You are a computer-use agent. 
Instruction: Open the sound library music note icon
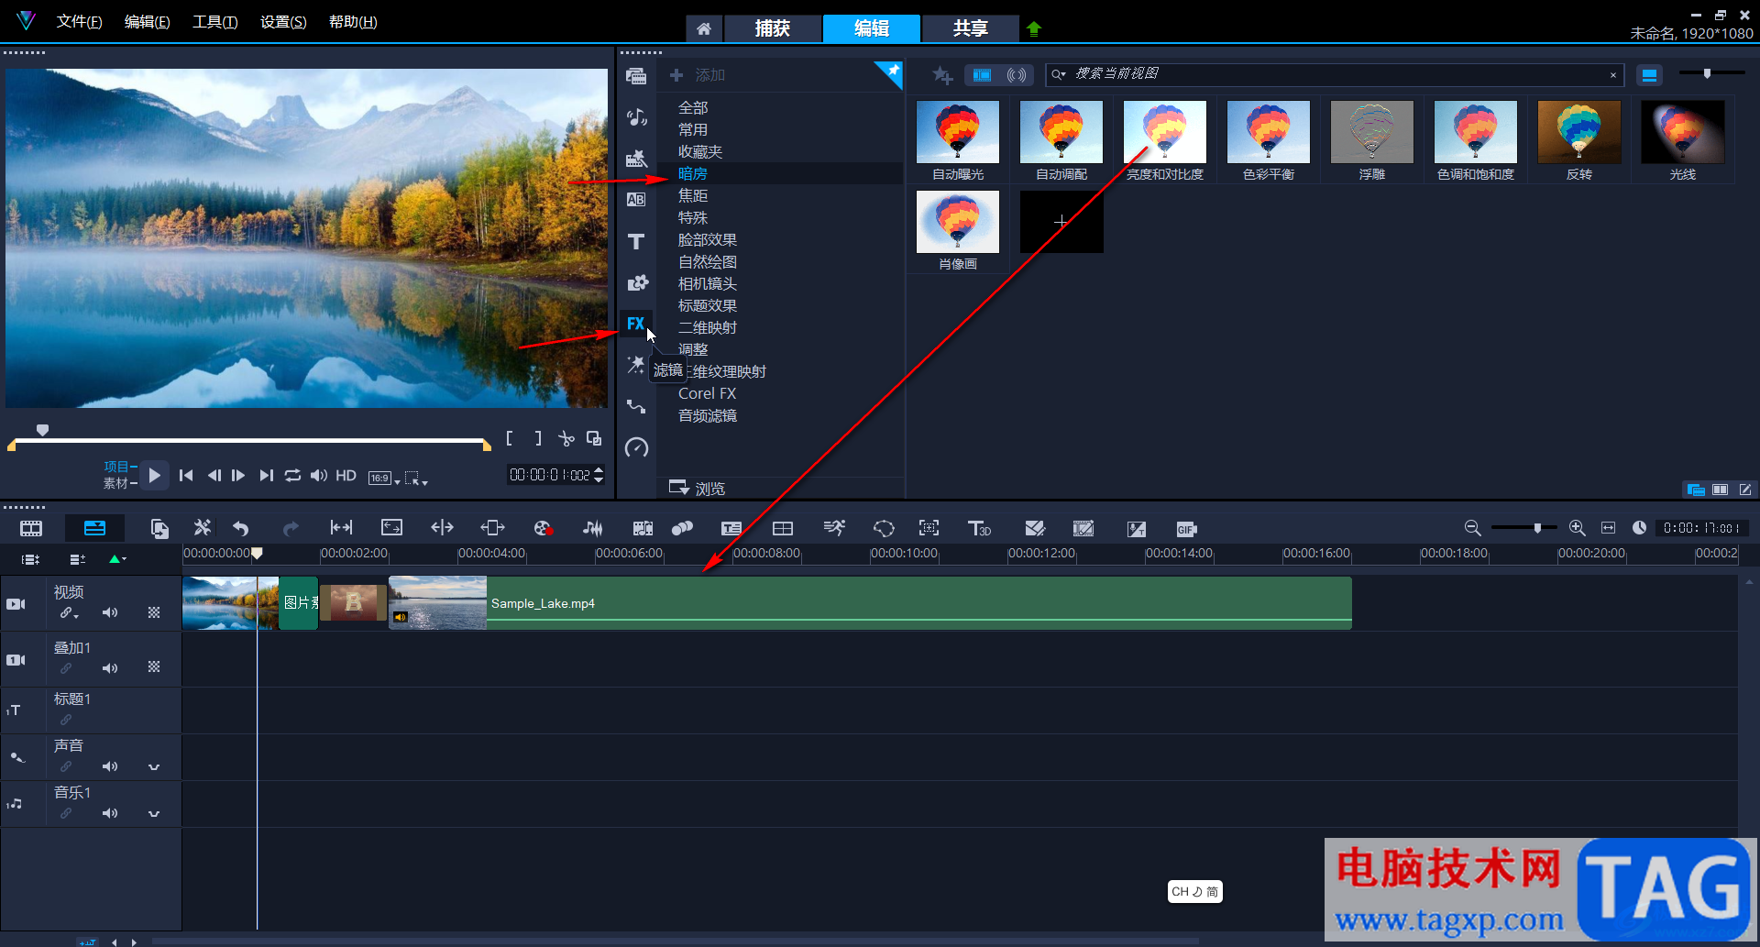(x=636, y=117)
